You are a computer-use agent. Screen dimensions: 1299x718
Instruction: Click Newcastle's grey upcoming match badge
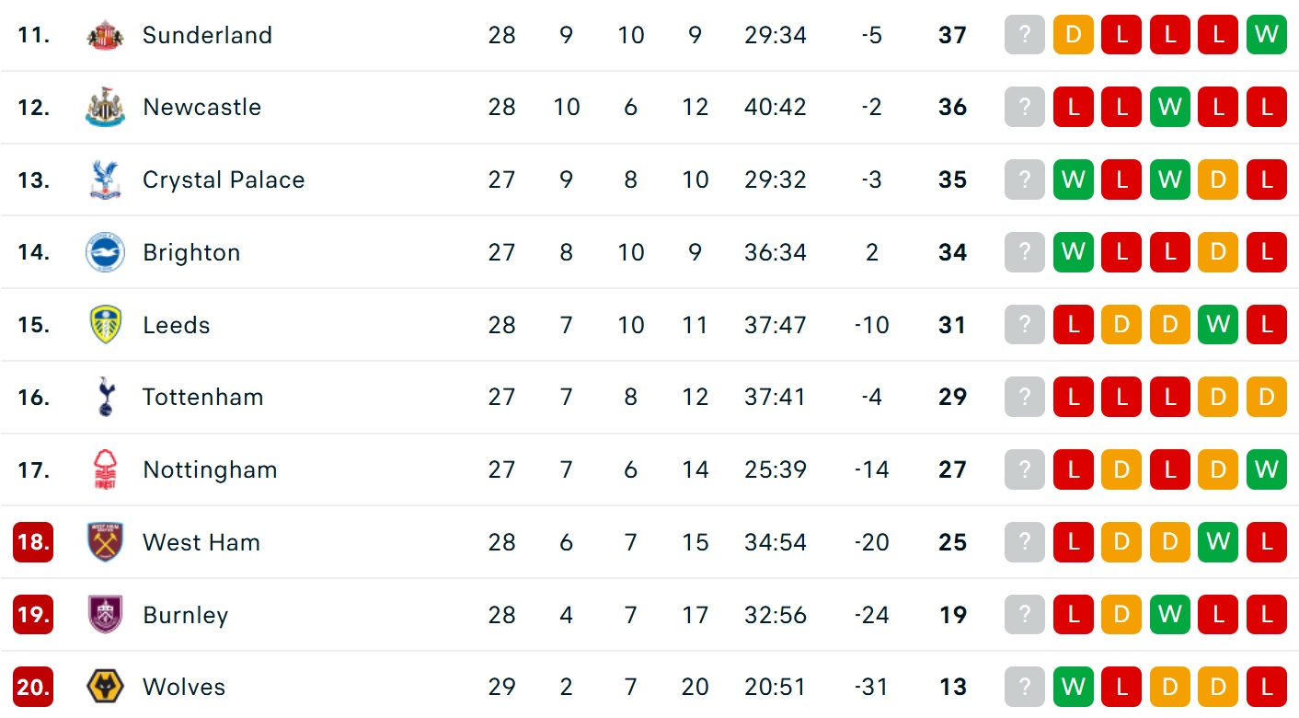1025,108
